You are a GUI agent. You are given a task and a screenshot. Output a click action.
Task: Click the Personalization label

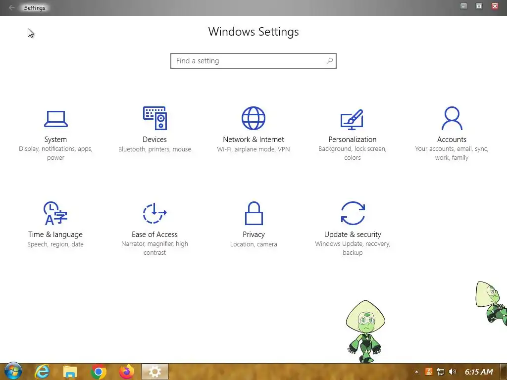pos(353,139)
